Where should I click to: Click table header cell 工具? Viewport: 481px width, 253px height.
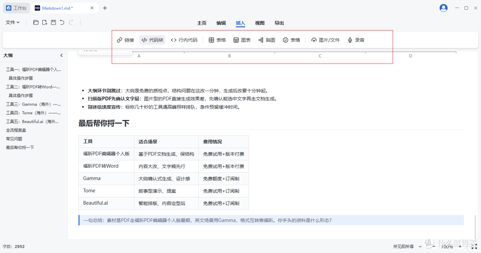[106, 141]
